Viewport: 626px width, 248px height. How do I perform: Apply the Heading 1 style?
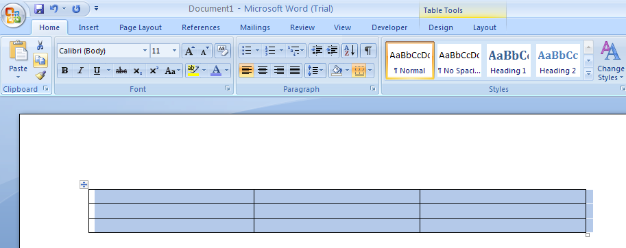508,60
